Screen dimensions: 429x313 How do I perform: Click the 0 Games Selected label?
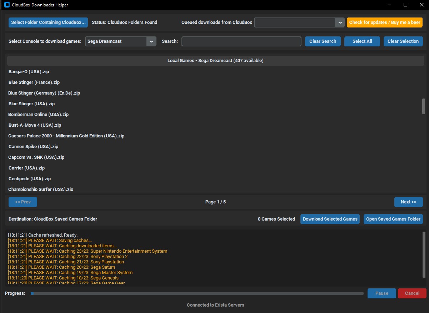(x=276, y=219)
